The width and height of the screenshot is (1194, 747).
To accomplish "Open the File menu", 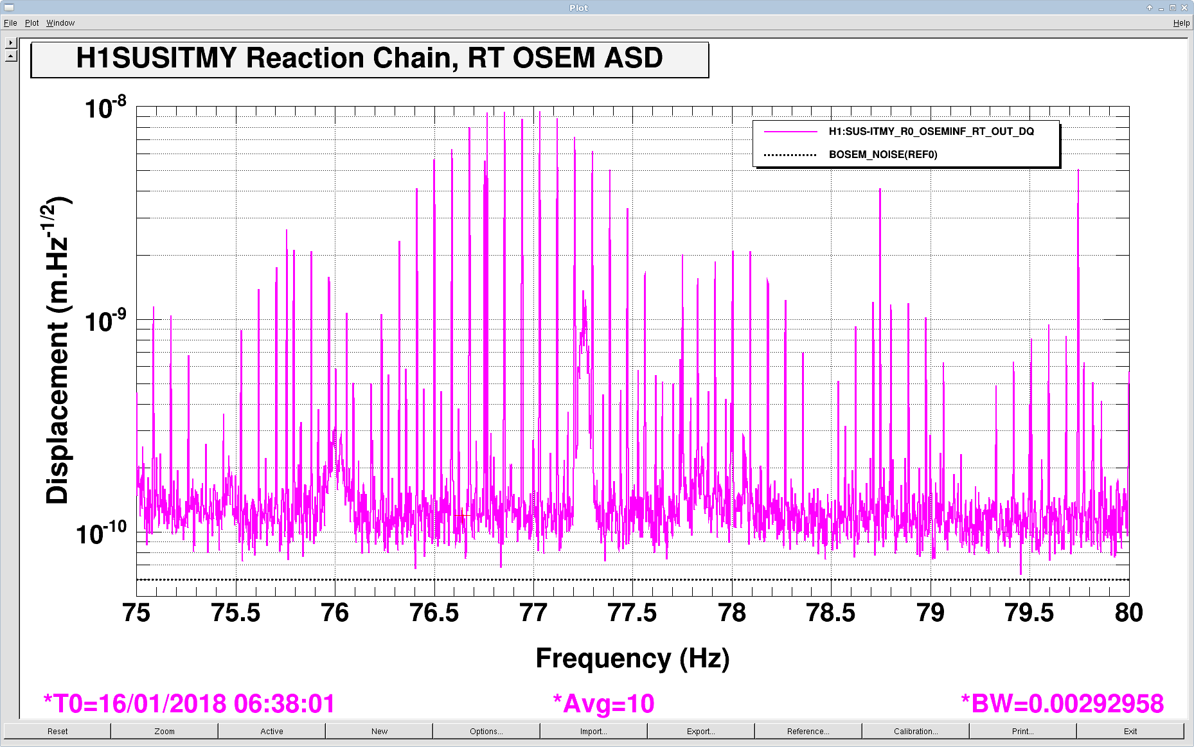I will pos(10,23).
